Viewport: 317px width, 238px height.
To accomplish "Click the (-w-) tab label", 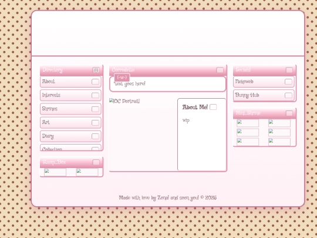I will [x=122, y=78].
